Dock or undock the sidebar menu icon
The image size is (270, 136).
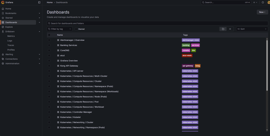click(39, 2)
